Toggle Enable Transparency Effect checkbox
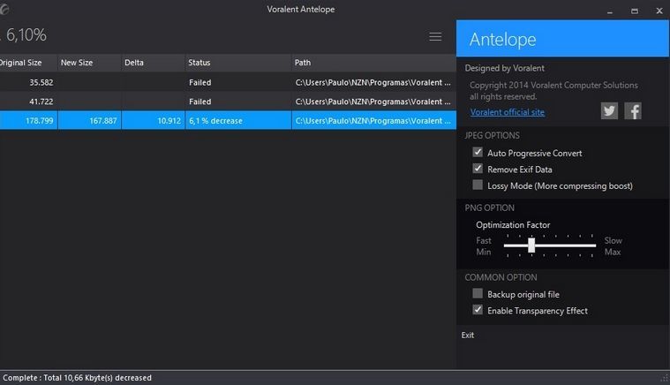Image resolution: width=670 pixels, height=385 pixels. (478, 310)
